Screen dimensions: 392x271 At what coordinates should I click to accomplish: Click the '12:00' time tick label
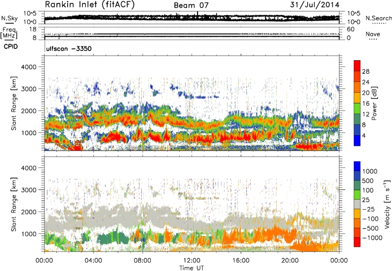click(192, 261)
